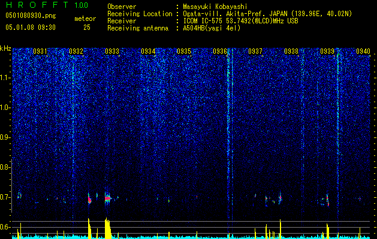Click the 0936 time marker

point(220,51)
